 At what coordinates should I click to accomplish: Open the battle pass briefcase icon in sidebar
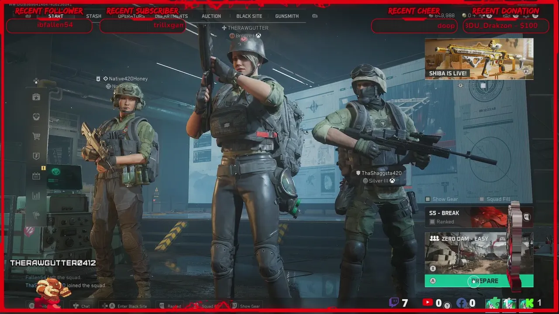pos(36,97)
